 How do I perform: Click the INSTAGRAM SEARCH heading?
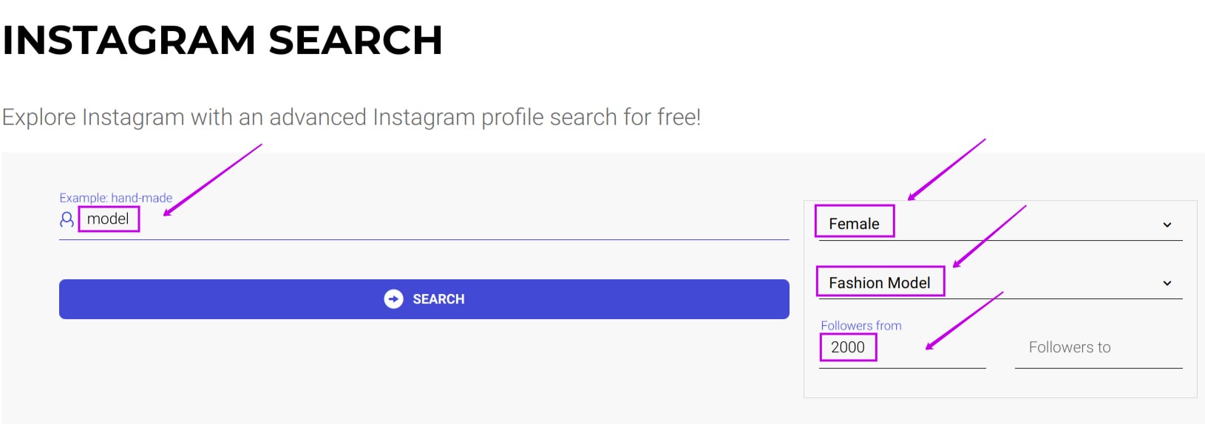[223, 40]
